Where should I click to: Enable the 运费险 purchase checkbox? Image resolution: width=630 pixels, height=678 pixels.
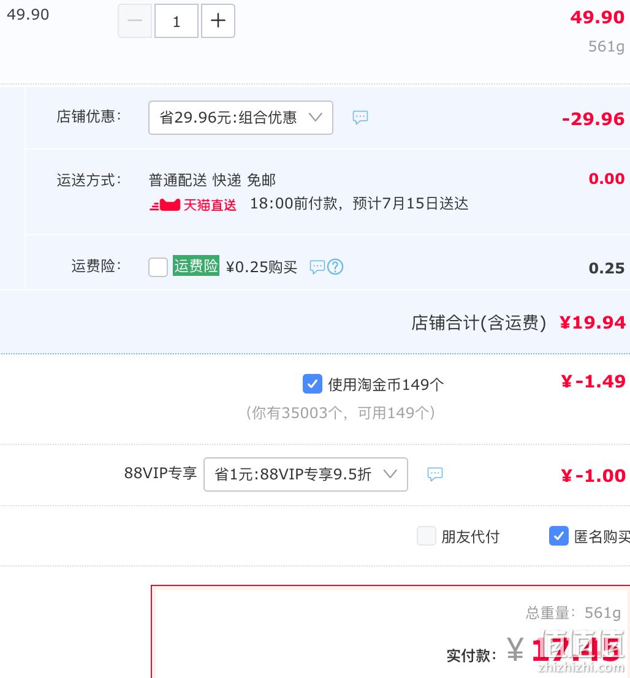[x=158, y=267]
